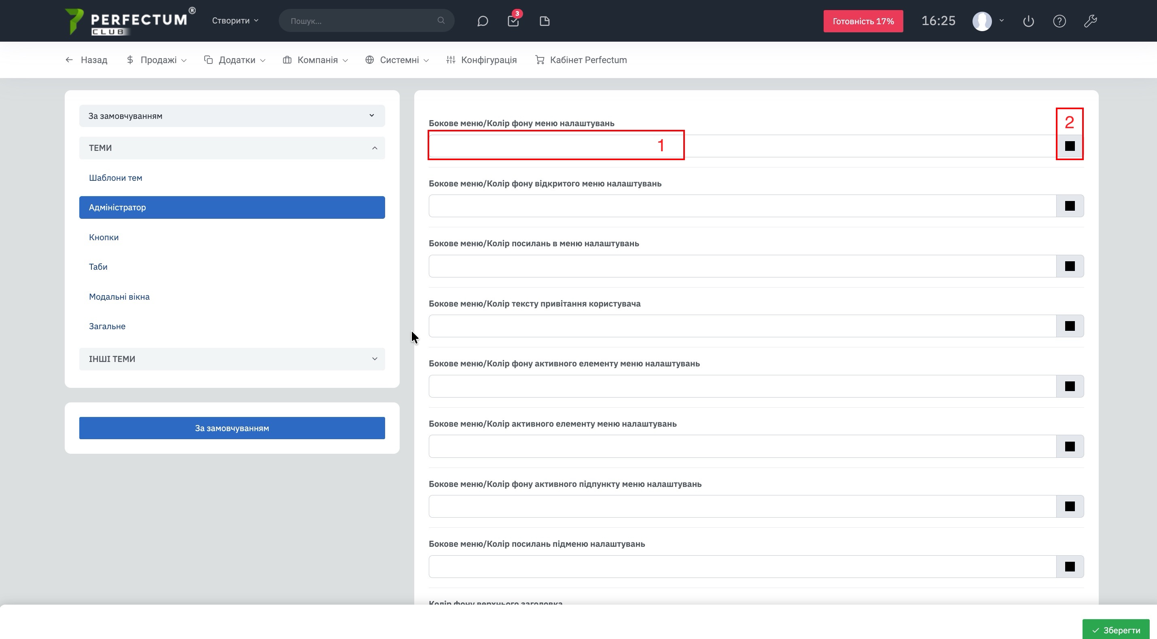Click the notes document icon in header
Image resolution: width=1157 pixels, height=639 pixels.
(x=545, y=21)
